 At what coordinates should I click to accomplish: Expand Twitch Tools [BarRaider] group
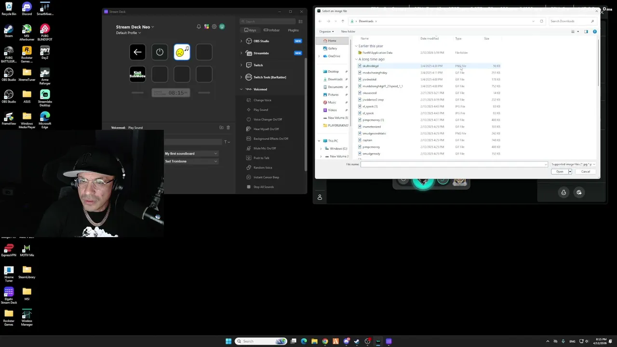(241, 77)
